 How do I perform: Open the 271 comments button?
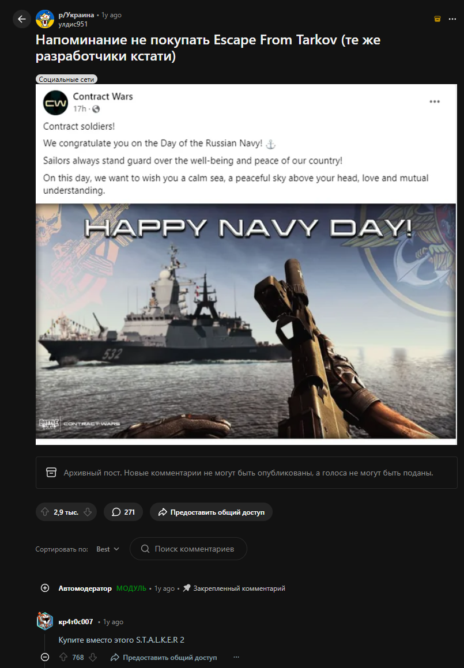[x=123, y=512]
